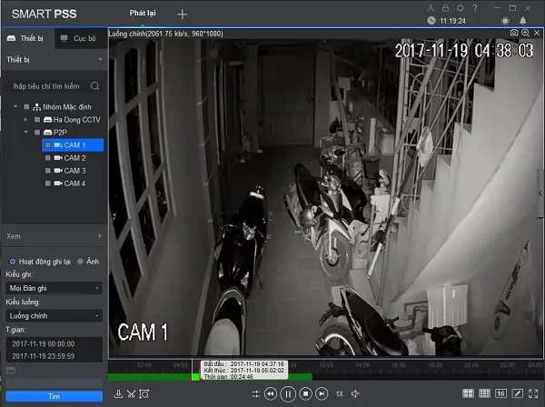The width and height of the screenshot is (545, 407).
Task: Click the rewind playback button
Action: coord(271,393)
